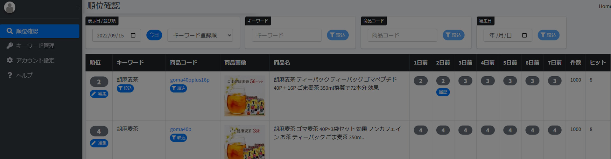Open the calendar picker for display date
This screenshot has width=611, height=159.
point(133,35)
